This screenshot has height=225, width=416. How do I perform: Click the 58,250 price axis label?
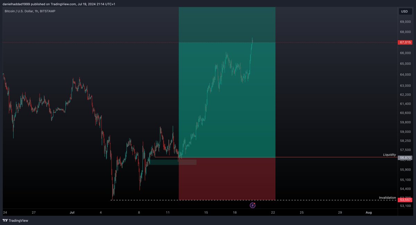pyautogui.click(x=405, y=141)
